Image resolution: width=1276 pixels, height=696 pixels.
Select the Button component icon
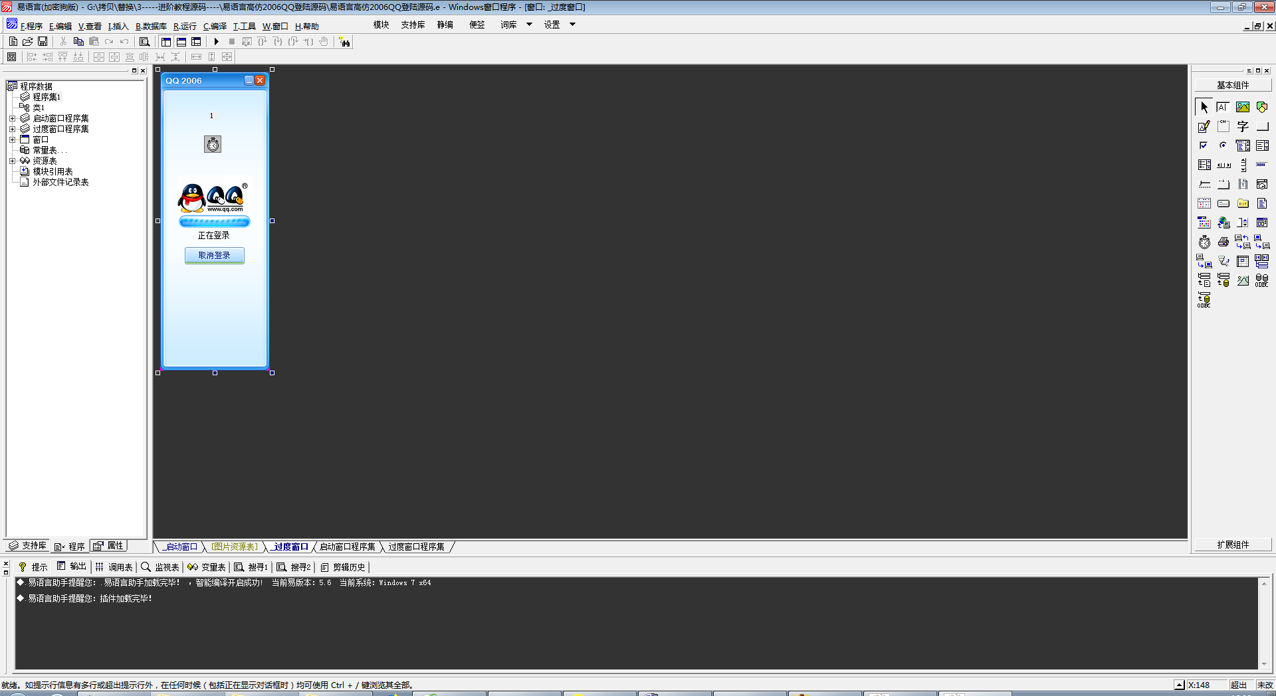[x=1262, y=126]
